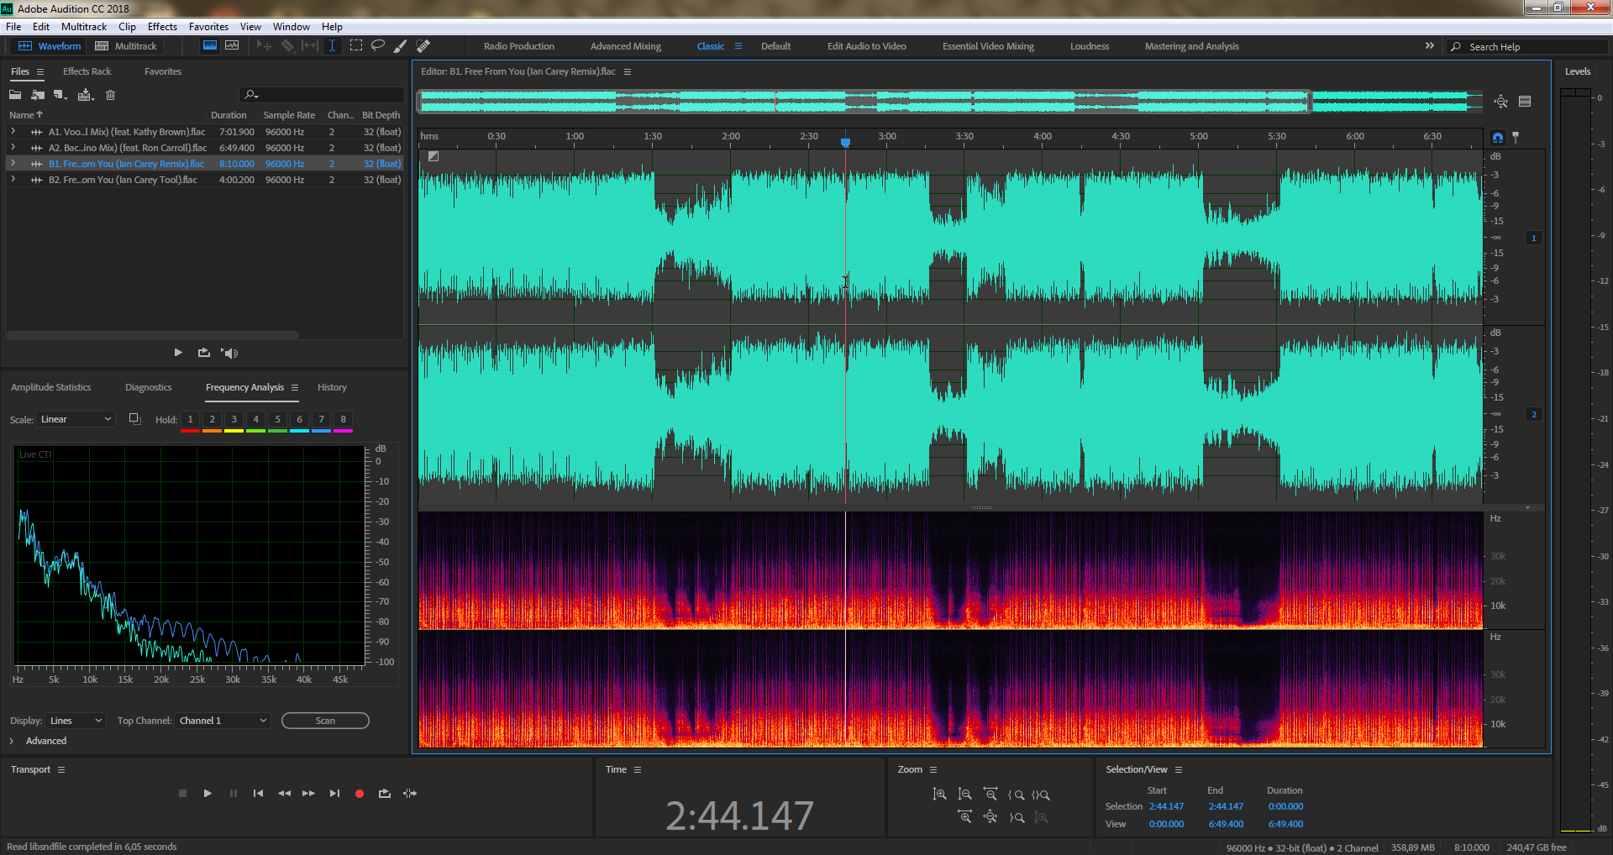Switch to the Effects Rack tab

87,71
